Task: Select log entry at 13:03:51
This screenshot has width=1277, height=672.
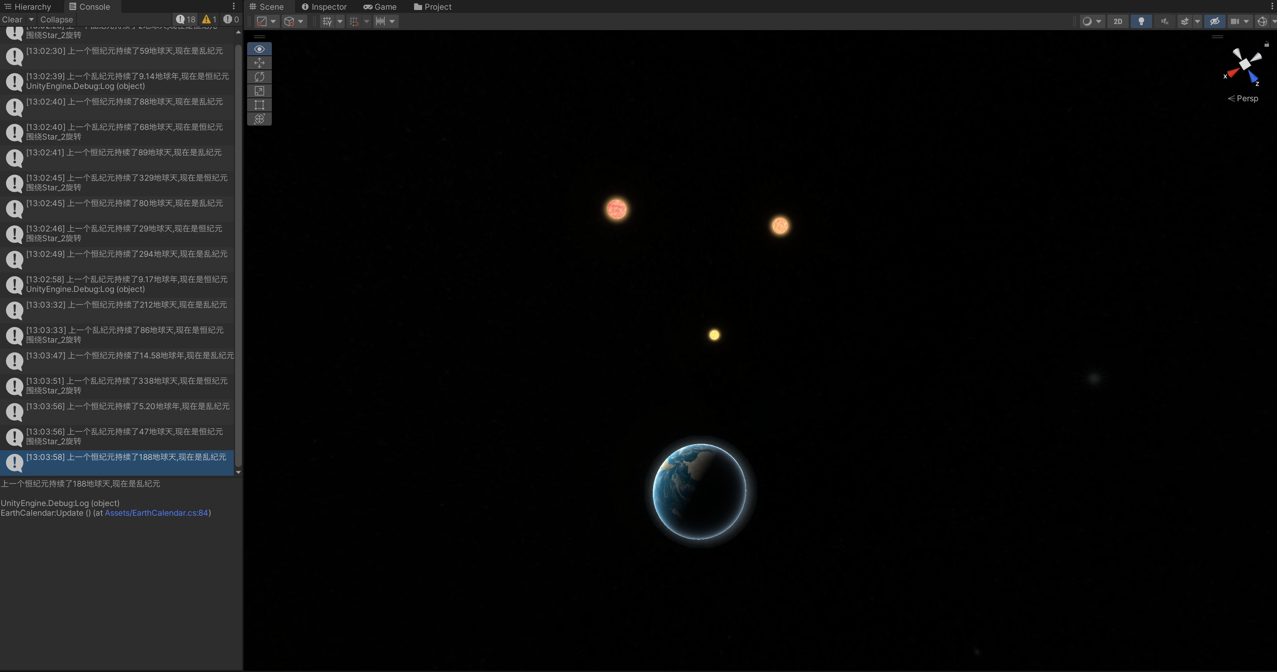Action: [x=117, y=386]
